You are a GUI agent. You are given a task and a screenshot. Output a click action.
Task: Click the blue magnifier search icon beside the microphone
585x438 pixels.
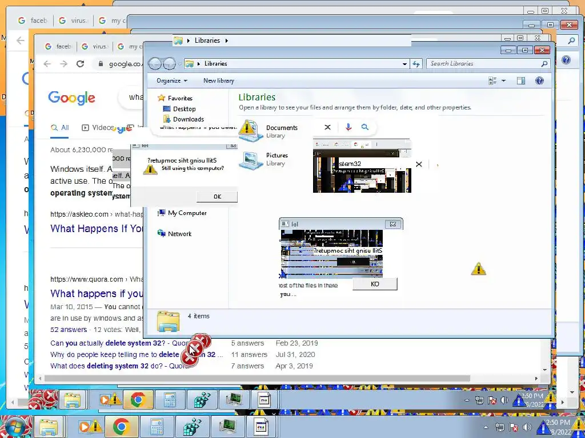(x=365, y=127)
